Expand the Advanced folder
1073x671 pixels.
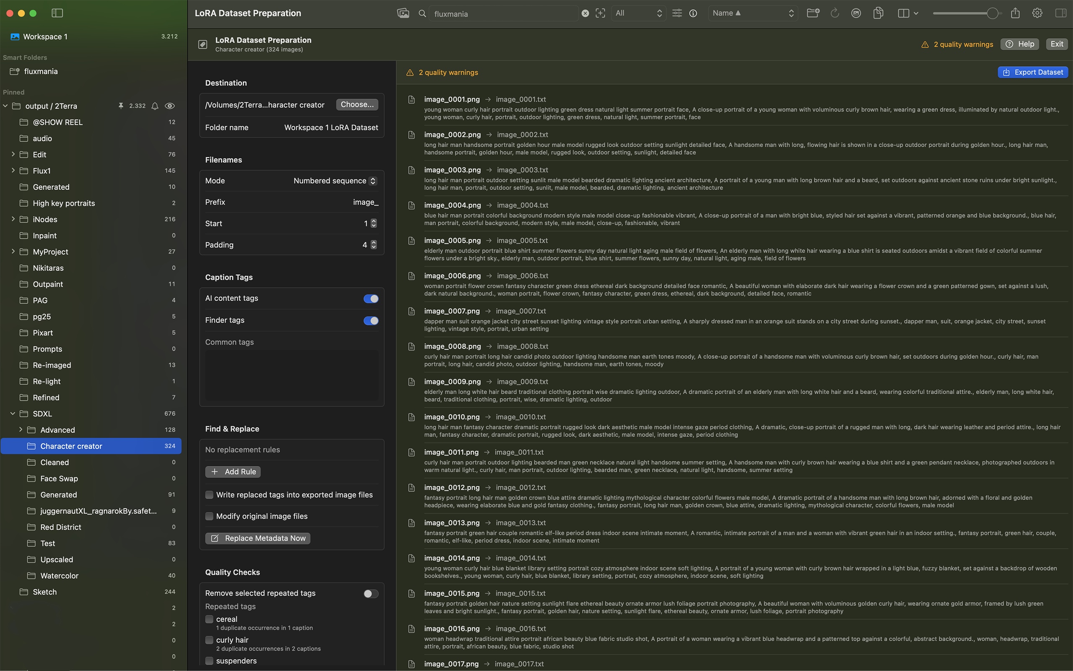[x=21, y=429]
